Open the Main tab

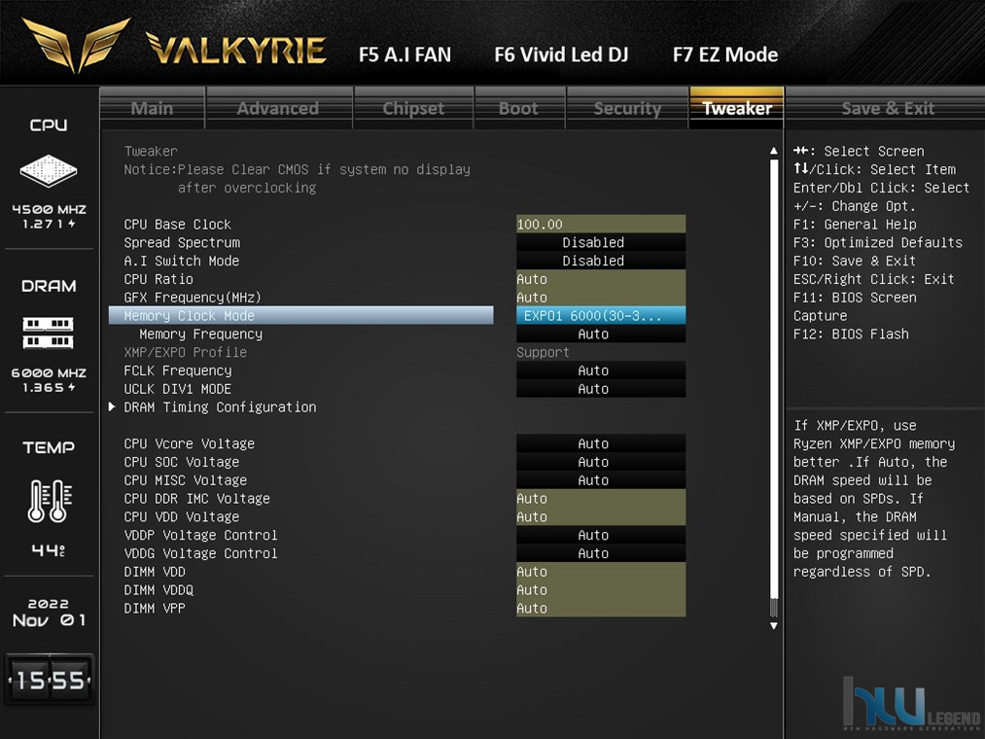152,108
